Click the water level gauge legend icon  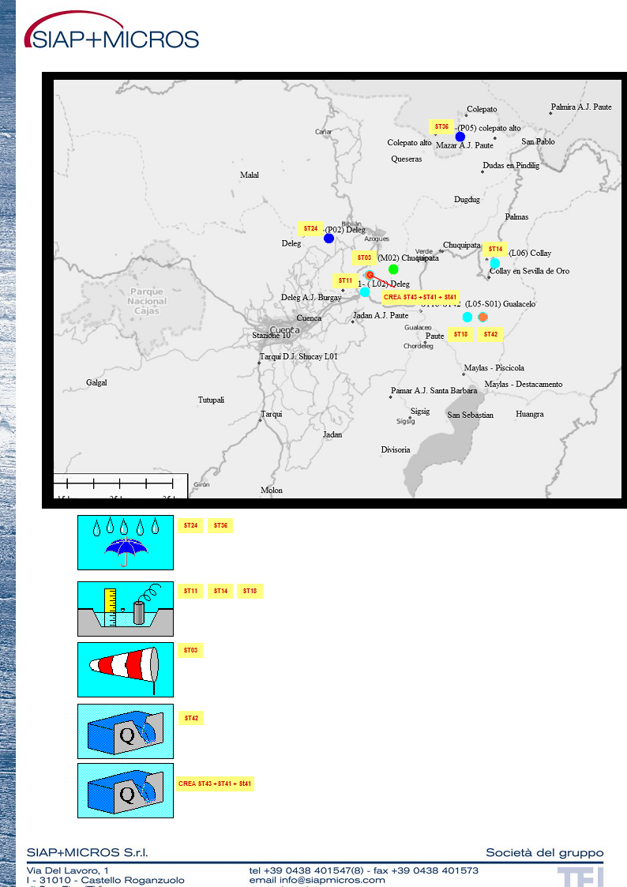[x=125, y=609]
